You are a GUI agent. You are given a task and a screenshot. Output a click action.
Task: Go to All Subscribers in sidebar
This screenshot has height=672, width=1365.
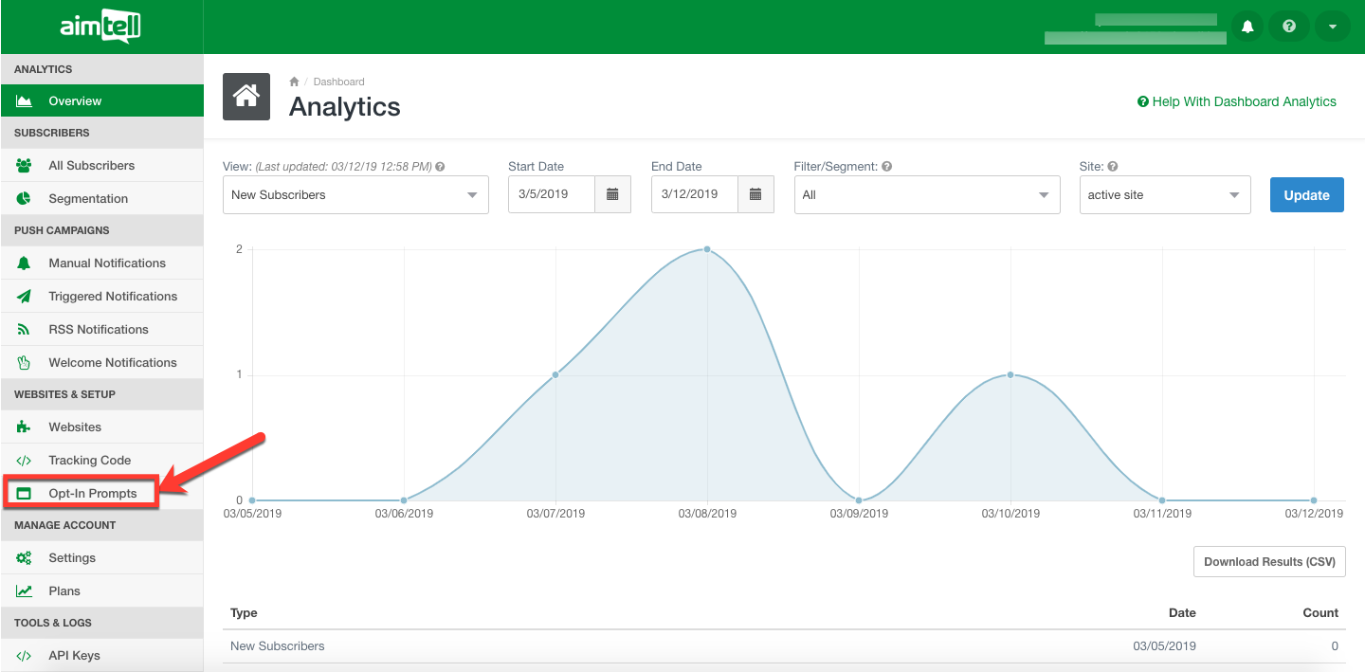pyautogui.click(x=91, y=166)
